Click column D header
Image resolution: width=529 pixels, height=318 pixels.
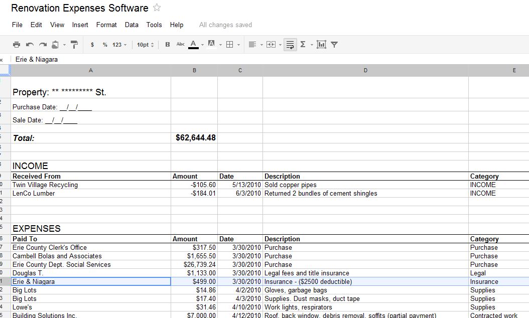(x=365, y=70)
